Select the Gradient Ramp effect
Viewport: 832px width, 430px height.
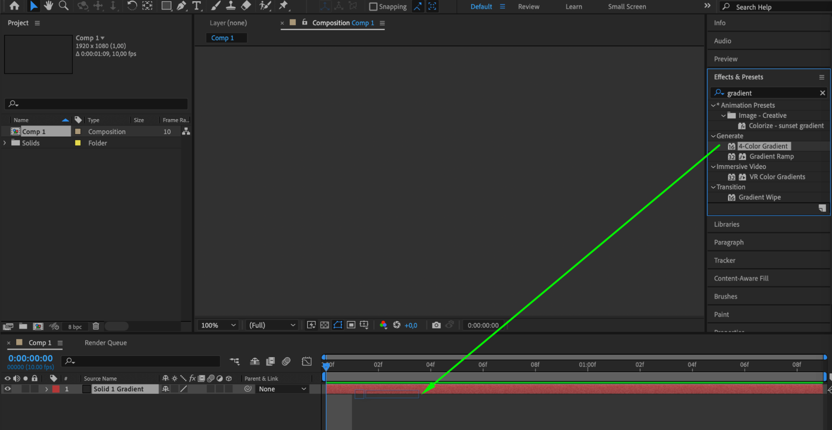(771, 157)
